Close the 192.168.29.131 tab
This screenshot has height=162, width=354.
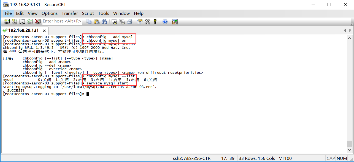pos(44,31)
